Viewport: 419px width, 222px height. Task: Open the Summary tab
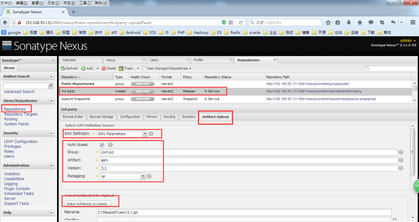tap(189, 117)
